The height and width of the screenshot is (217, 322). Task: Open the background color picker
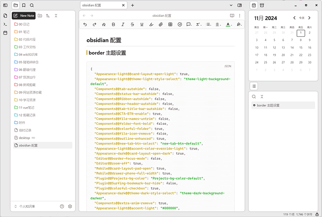pos(239,24)
